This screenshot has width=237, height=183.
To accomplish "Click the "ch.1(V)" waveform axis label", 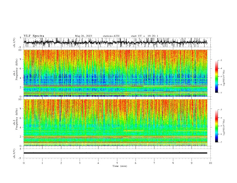I will coord(14,42).
